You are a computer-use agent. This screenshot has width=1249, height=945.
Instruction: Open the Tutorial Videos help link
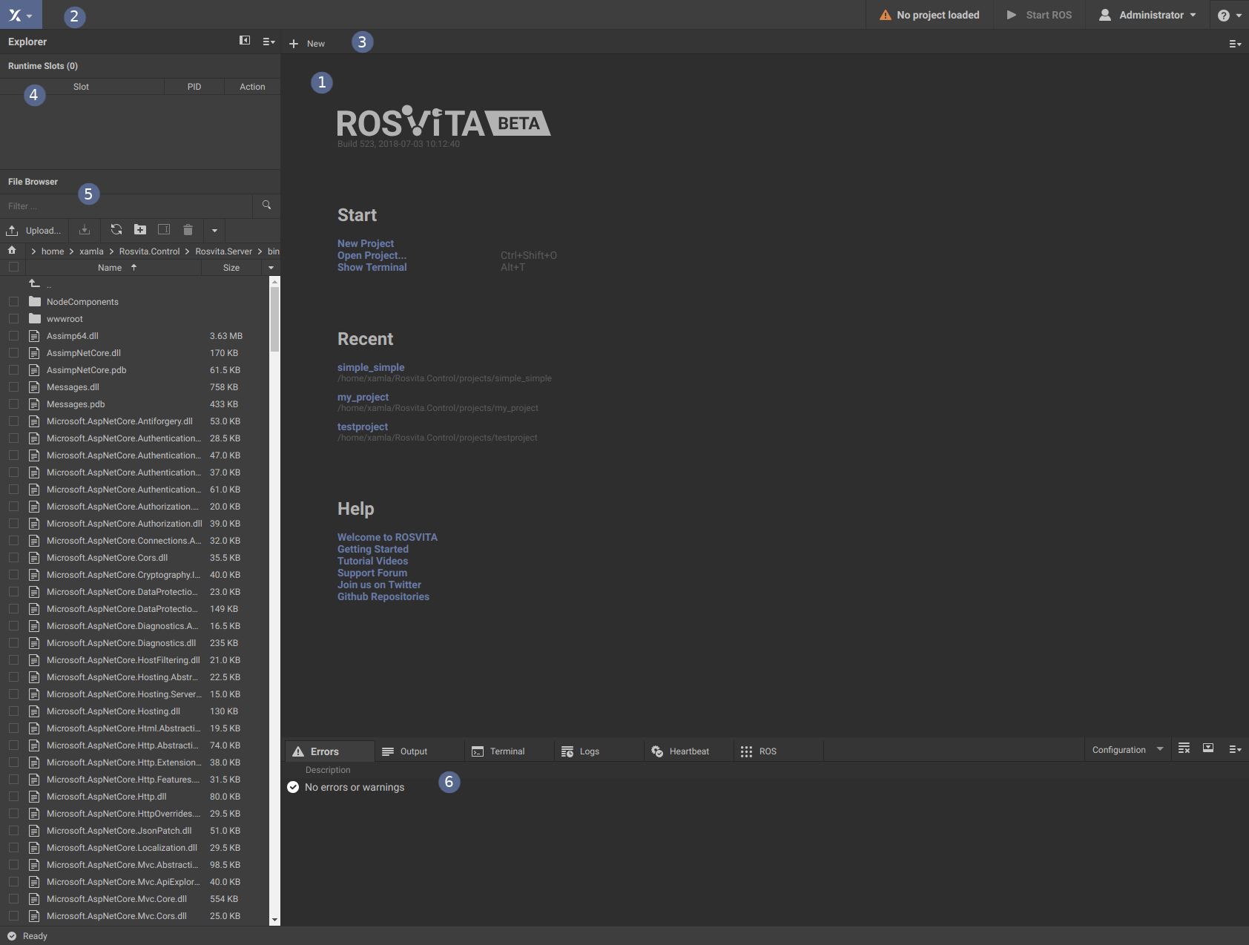[372, 561]
